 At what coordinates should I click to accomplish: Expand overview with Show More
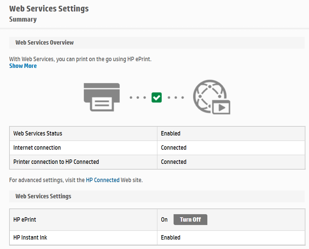coord(23,66)
